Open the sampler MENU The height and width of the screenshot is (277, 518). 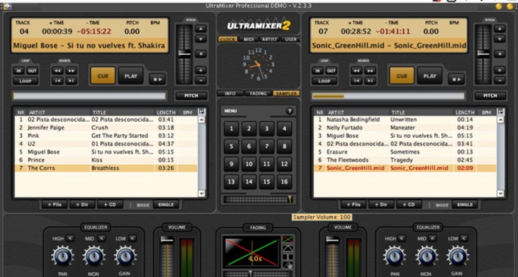point(230,111)
